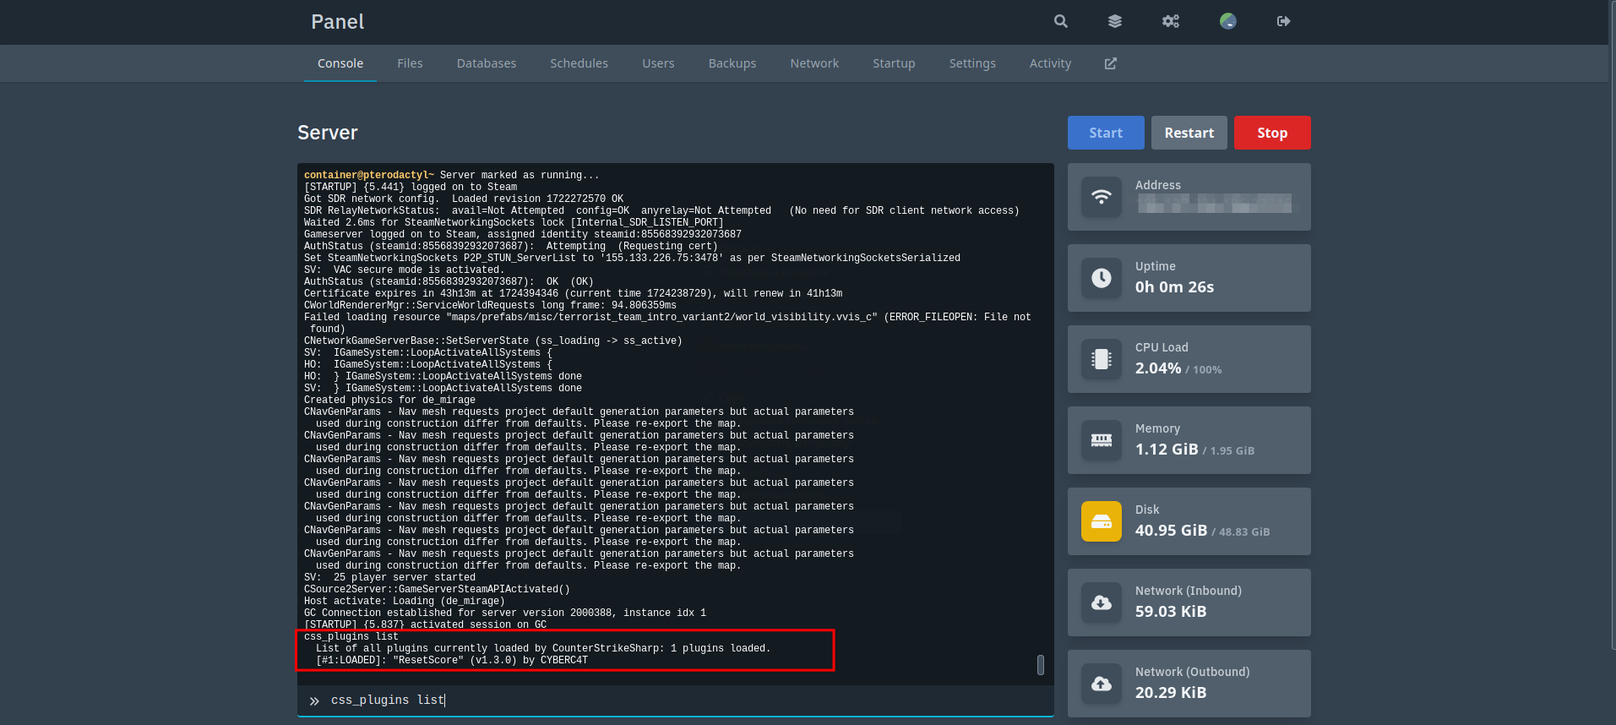Screen dimensions: 1616x725
Task: Click the yellow Disk usage icon
Action: (1102, 521)
